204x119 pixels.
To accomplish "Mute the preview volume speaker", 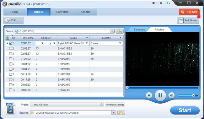I will pos(171,95).
